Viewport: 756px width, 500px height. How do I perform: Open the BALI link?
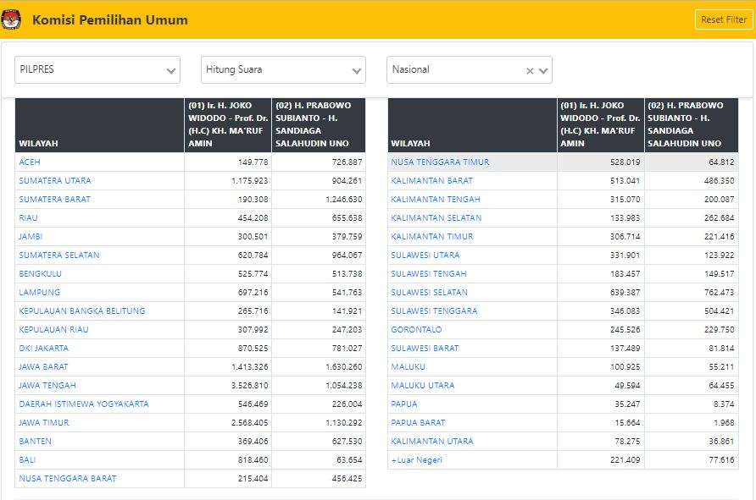27,460
